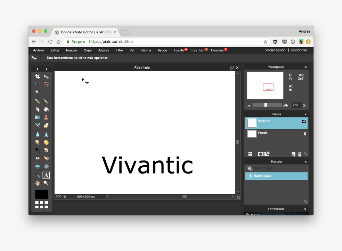Toggle visibility checkbox of Vivantic layer
Viewport: 342px width, 251px height.
point(304,122)
